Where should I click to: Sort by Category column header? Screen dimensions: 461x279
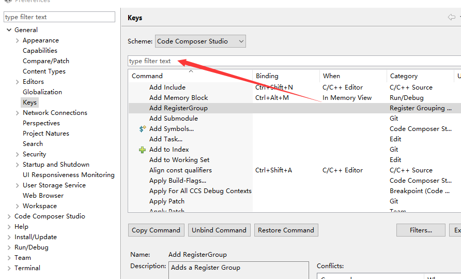420,76
